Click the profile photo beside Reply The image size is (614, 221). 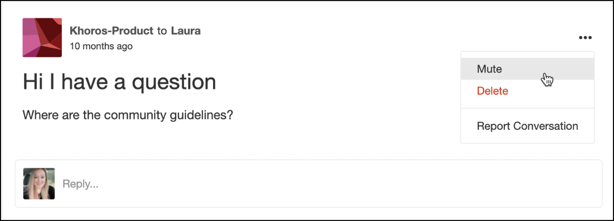point(39,183)
